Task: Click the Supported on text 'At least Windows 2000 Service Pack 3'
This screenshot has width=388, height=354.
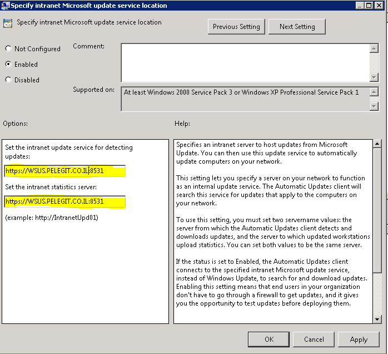Action: pyautogui.click(x=178, y=92)
